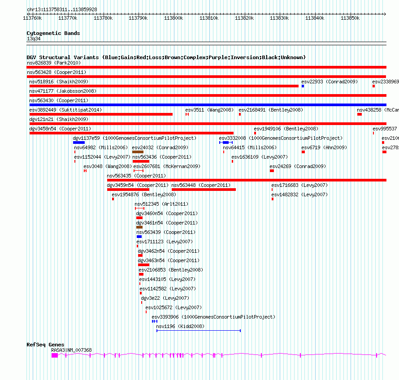Select dgv3459n54 (Cooper2011) label
Viewport: 399px width, 380px height.
point(138,185)
